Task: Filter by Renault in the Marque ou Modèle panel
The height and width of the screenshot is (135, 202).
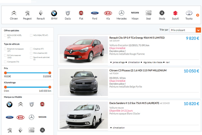Action: (x=21, y=130)
